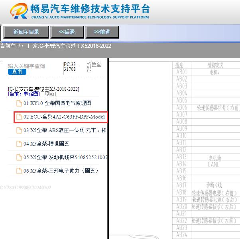Click the AB10 socket cell
Screen dimensions: 240x239
coord(182,136)
